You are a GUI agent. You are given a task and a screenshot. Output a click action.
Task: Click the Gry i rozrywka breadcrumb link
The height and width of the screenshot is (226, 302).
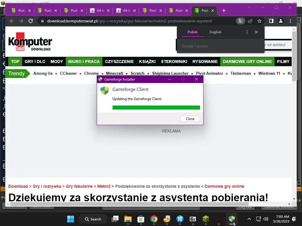pyautogui.click(x=47, y=186)
